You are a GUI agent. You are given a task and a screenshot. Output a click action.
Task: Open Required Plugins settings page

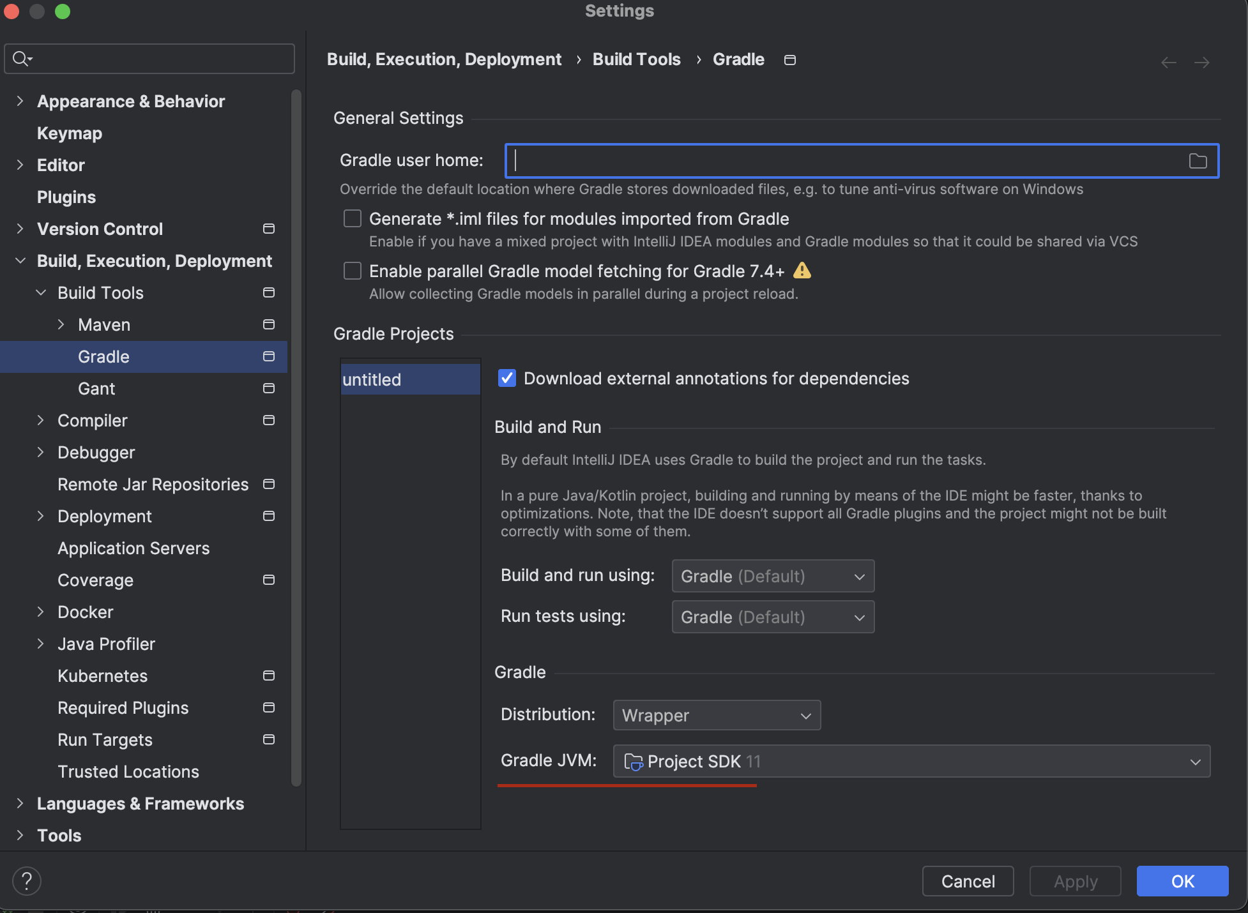tap(123, 707)
